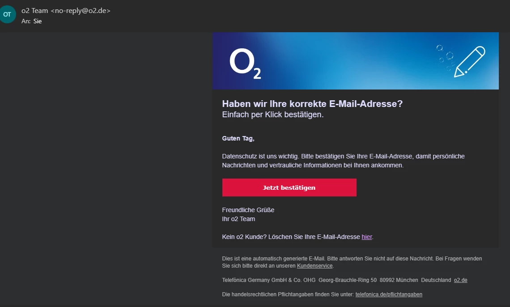
Task: Click the OT sender avatar circle
Action: tap(7, 14)
